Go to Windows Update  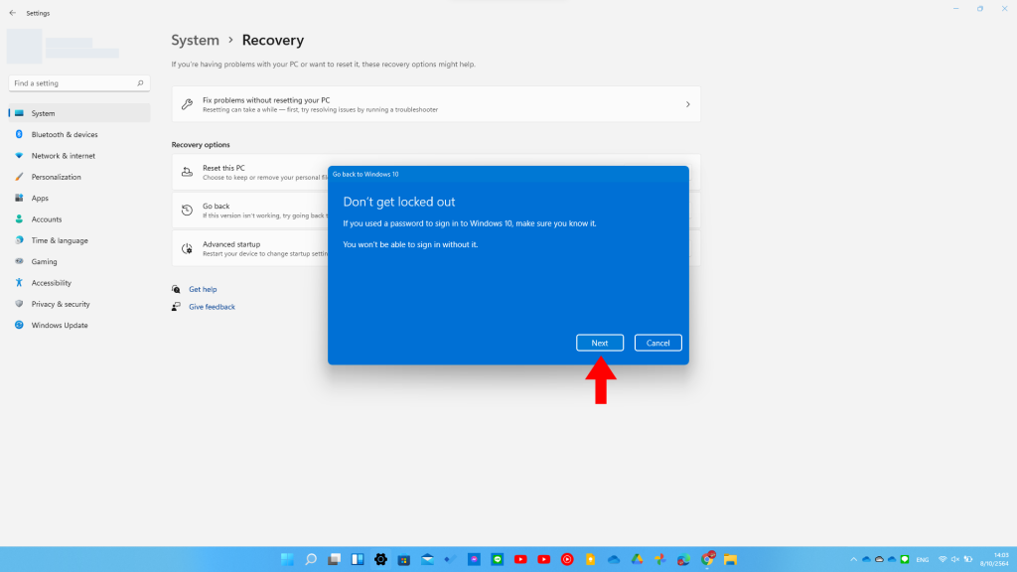click(x=79, y=325)
